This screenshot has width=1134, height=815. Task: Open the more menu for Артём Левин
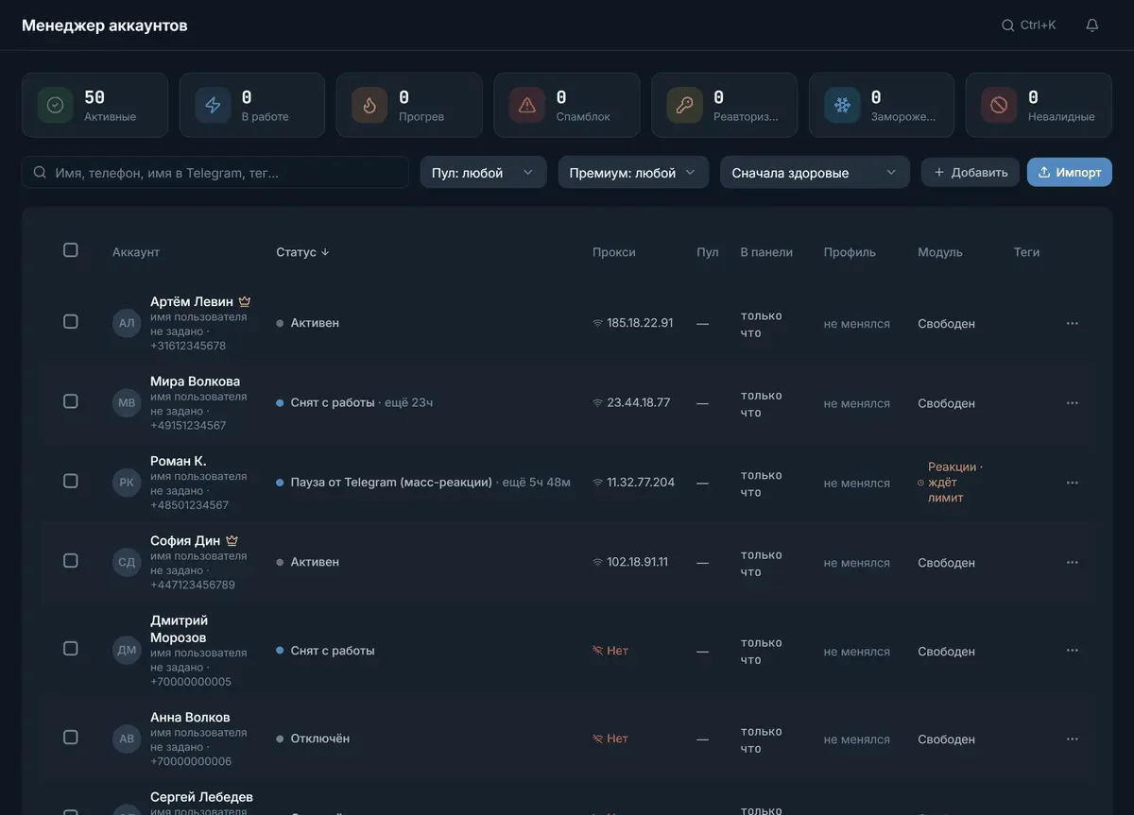(x=1072, y=323)
